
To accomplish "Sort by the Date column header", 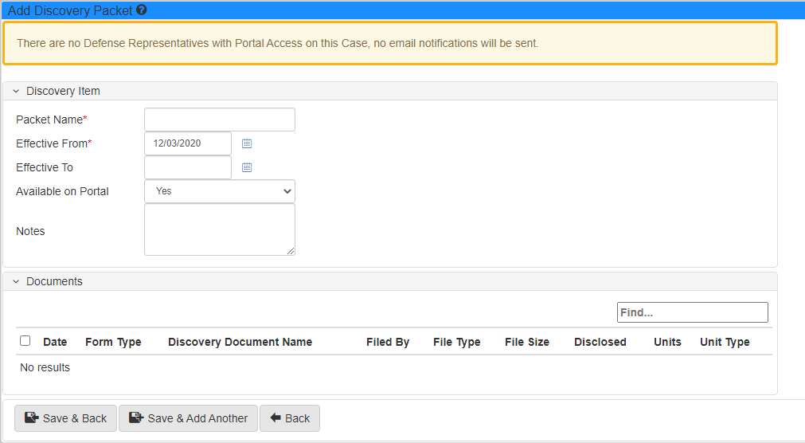I will click(55, 342).
